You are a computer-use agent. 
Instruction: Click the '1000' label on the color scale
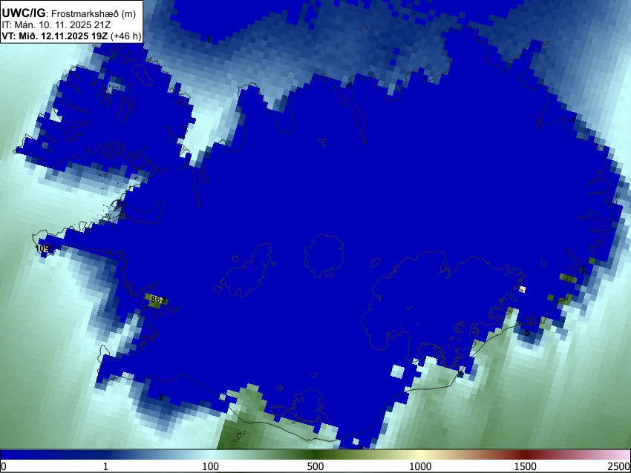click(420, 466)
